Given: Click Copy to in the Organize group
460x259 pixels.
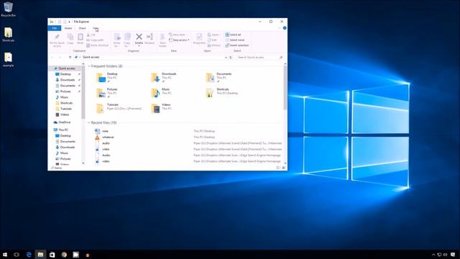Looking at the screenshot, I should [x=127, y=40].
